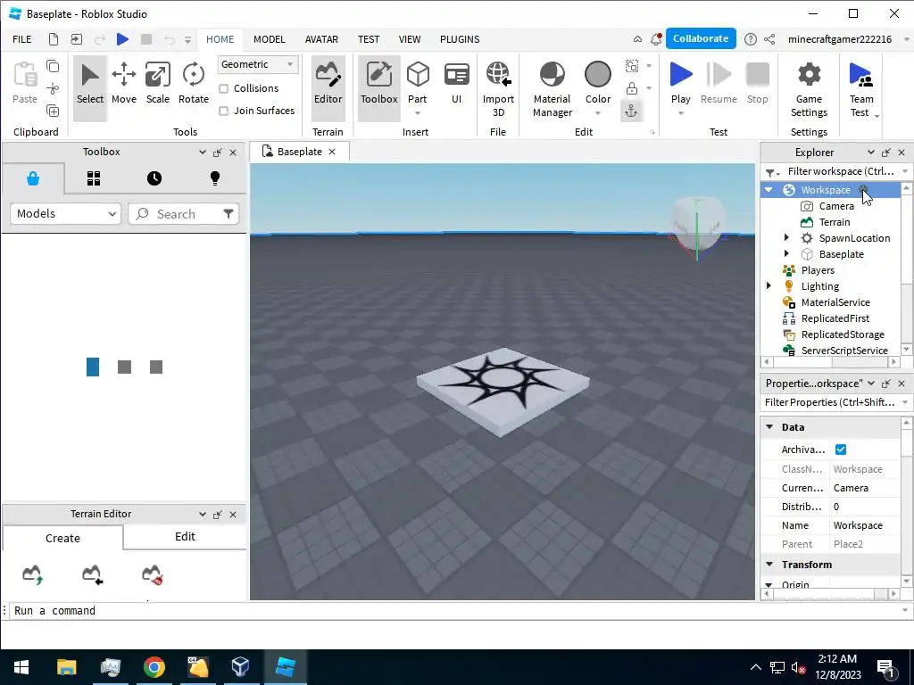Expand the Lighting tree node
Screen dimensions: 914x685
click(x=769, y=286)
